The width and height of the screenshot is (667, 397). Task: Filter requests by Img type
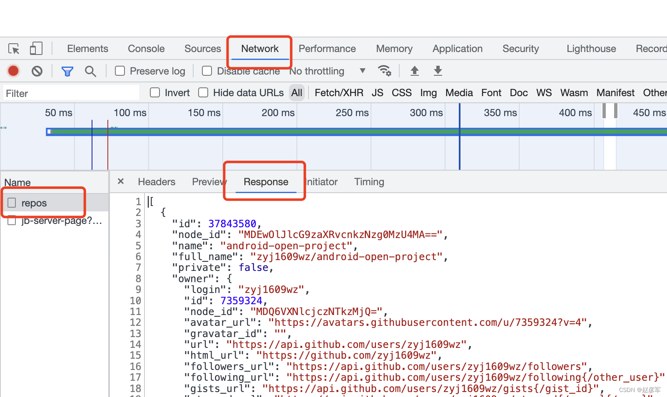(x=428, y=93)
